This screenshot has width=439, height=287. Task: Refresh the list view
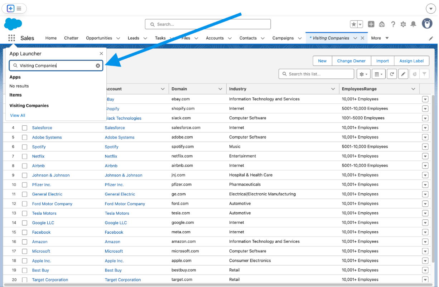pyautogui.click(x=392, y=74)
